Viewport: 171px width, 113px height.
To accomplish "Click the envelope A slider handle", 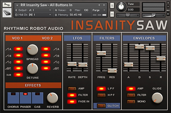I will [x=128, y=65].
